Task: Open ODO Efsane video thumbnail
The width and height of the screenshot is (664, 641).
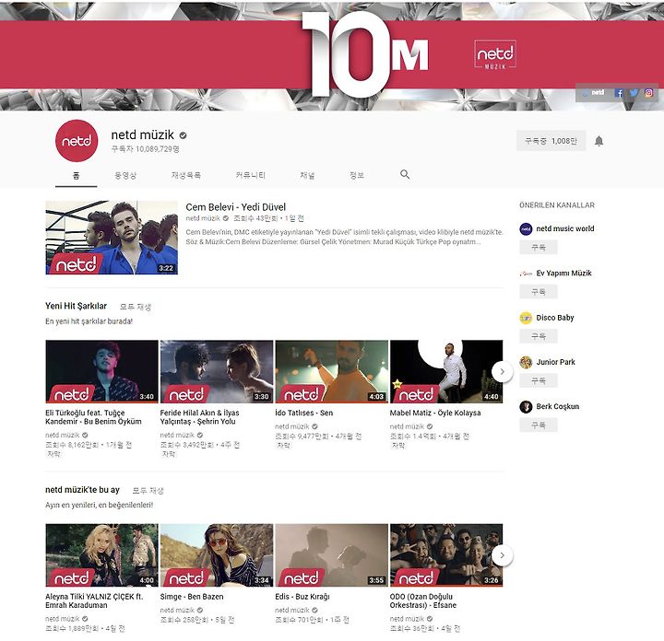Action: [446, 555]
